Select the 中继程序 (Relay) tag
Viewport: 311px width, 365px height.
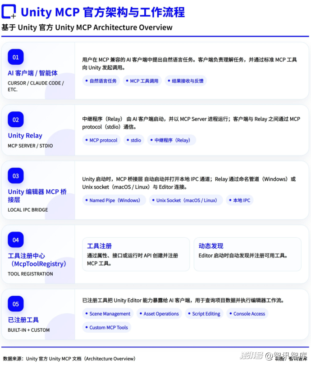(x=171, y=140)
